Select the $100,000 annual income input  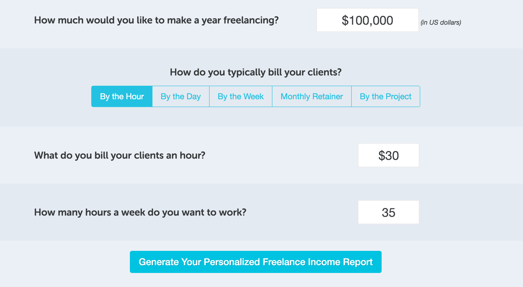pyautogui.click(x=367, y=20)
